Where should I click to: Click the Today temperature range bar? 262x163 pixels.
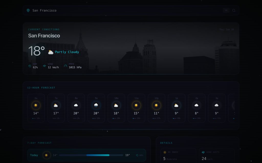coord(91,155)
